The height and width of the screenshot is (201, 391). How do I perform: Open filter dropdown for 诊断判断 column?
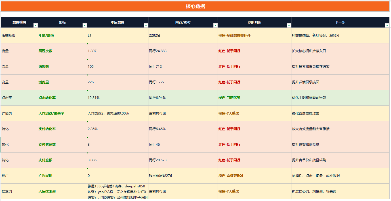click(289, 26)
